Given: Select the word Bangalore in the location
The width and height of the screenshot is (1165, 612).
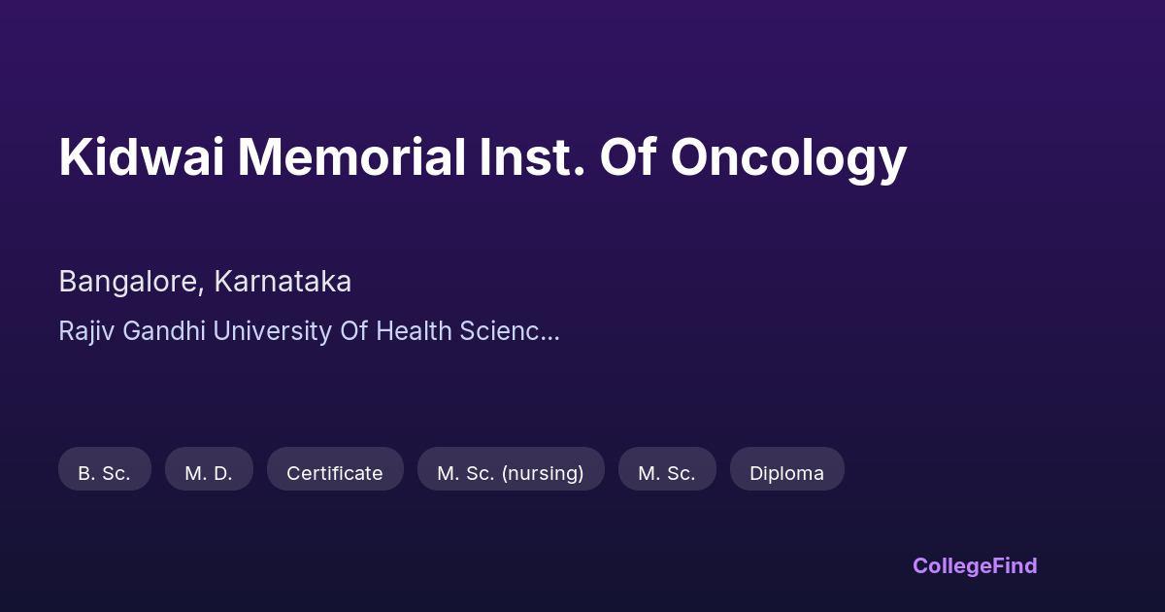Looking at the screenshot, I should (x=131, y=282).
